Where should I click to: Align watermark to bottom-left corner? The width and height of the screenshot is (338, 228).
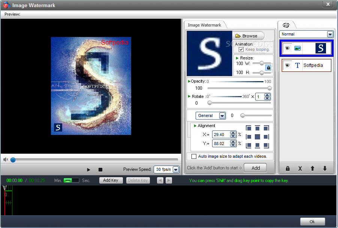(248, 145)
